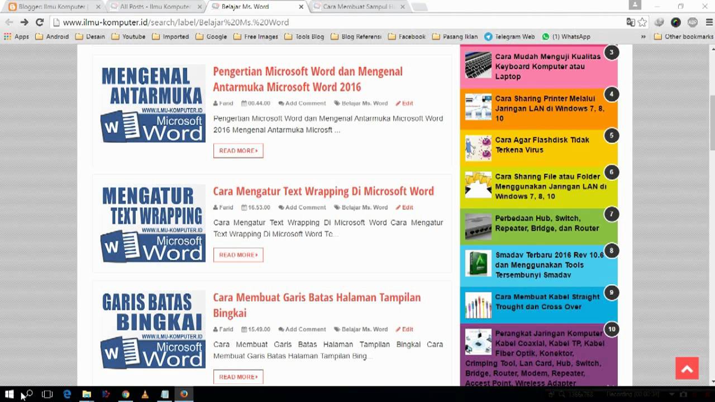Click the Chrome user profile icon
This screenshot has width=715, height=402.
tap(635, 5)
